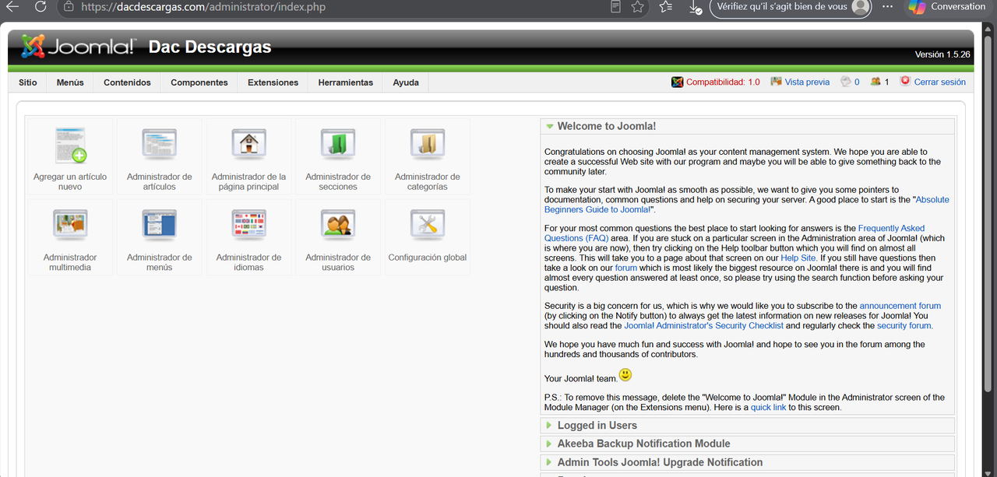This screenshot has width=997, height=477.
Task: Click the messages icon showing 0
Action: point(850,82)
